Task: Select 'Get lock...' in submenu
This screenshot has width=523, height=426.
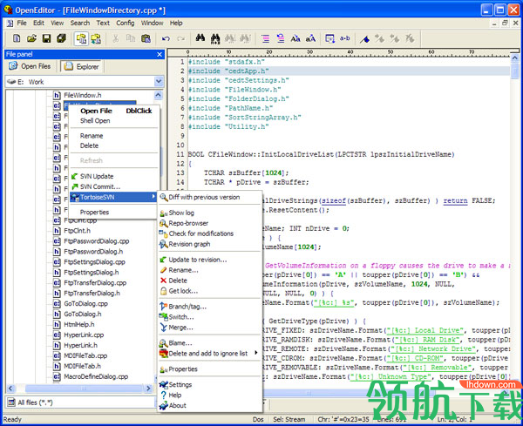Action: click(x=208, y=291)
